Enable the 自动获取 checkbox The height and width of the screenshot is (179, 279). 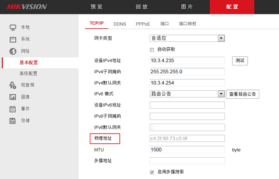tap(152, 50)
